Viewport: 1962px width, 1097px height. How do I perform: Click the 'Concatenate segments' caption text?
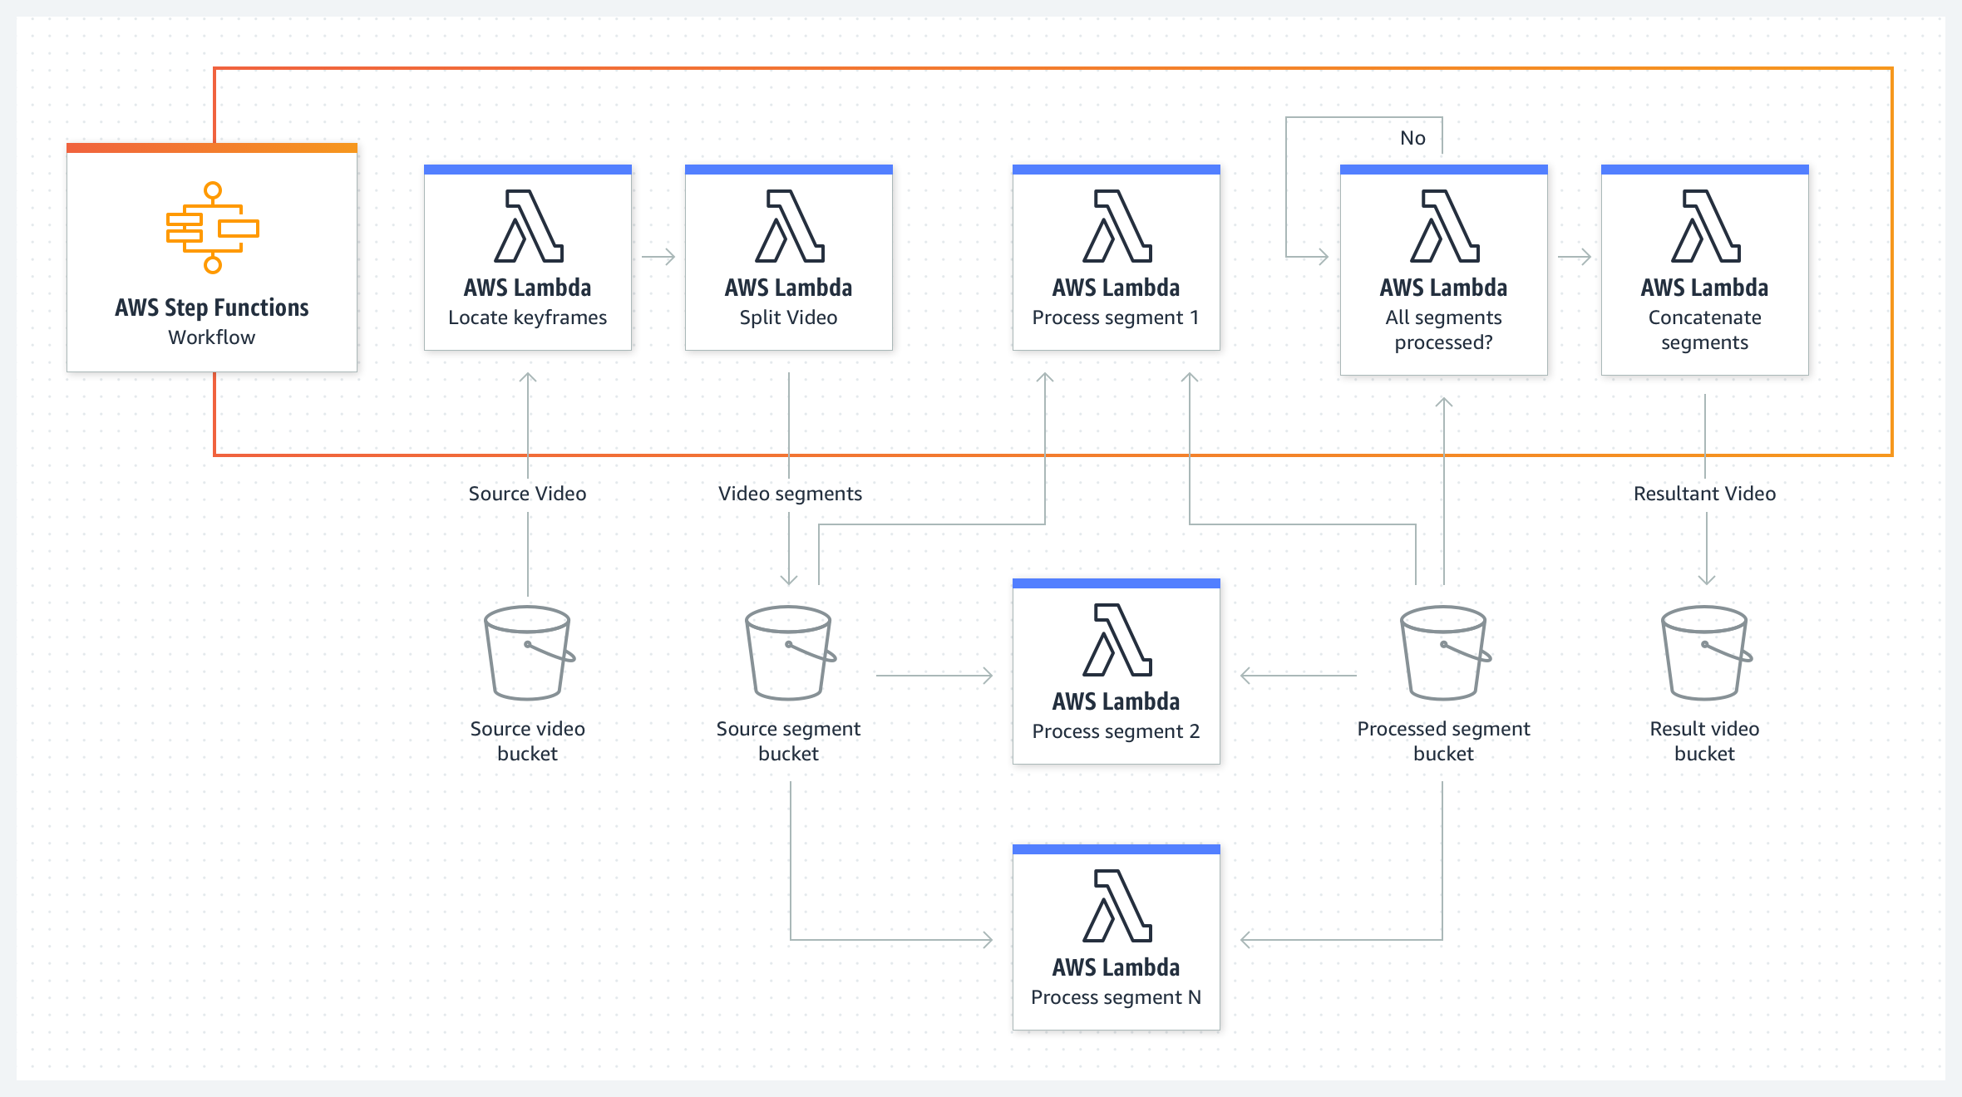(1704, 330)
